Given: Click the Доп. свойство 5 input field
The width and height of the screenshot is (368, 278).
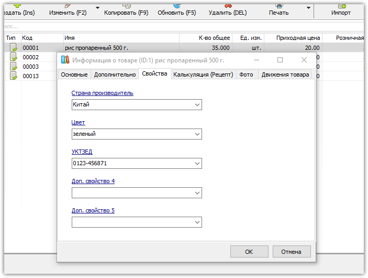Looking at the screenshot, I should click(137, 222).
